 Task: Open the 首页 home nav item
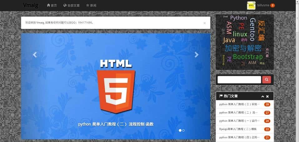tap(52, 5)
